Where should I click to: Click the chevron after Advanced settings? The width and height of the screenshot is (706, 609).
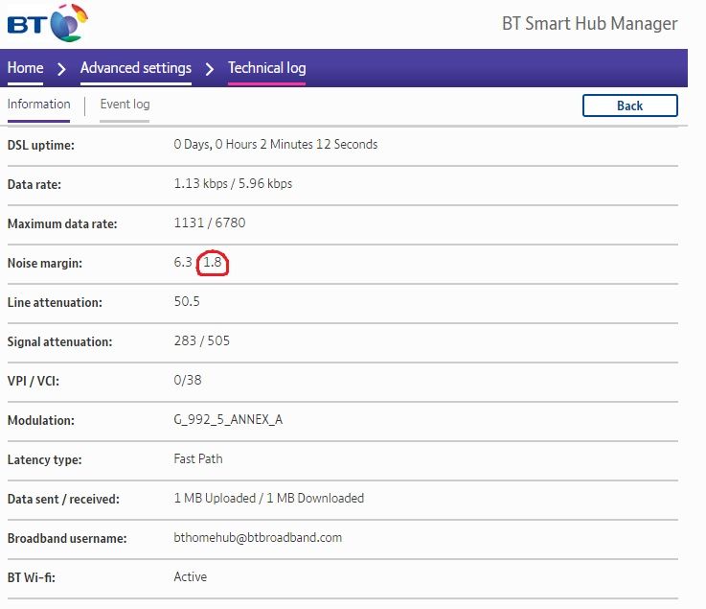(x=210, y=69)
